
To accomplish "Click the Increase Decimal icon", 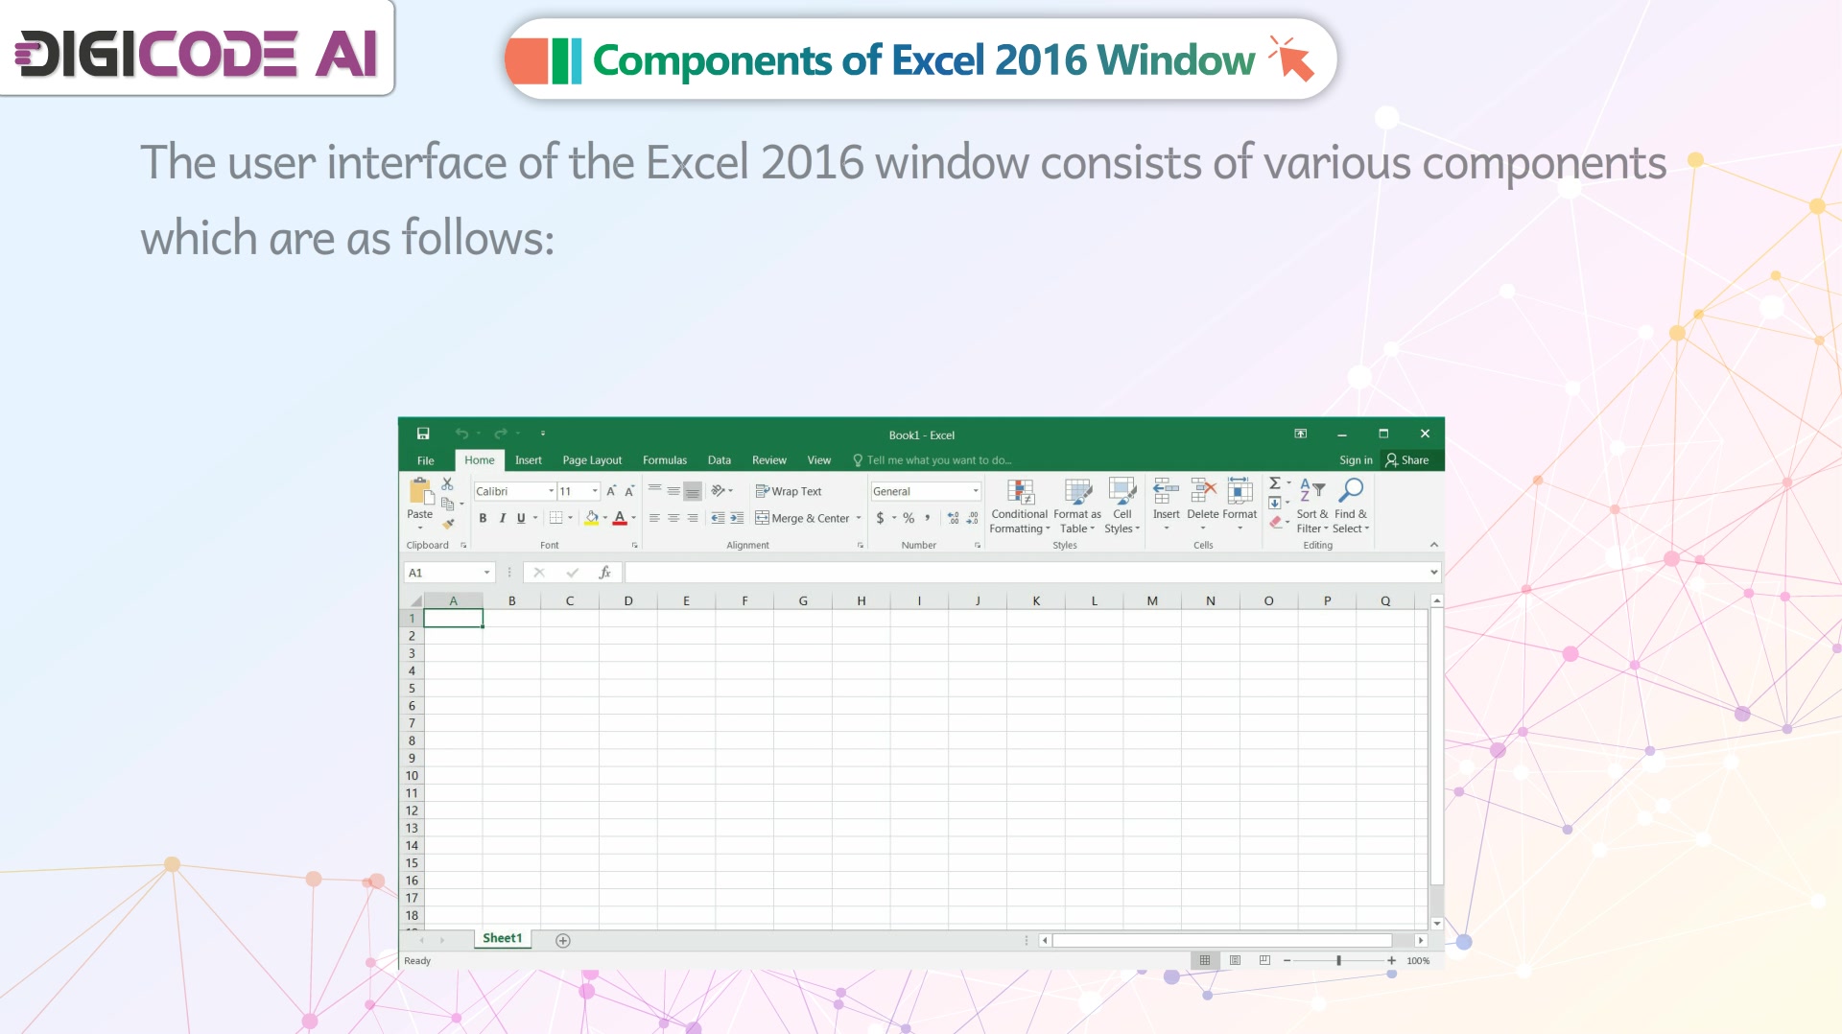I will (954, 518).
